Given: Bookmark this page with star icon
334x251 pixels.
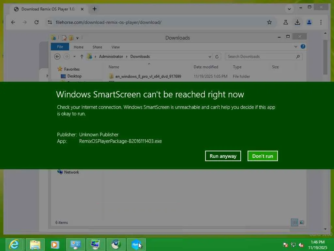Looking at the screenshot, I should (269, 22).
